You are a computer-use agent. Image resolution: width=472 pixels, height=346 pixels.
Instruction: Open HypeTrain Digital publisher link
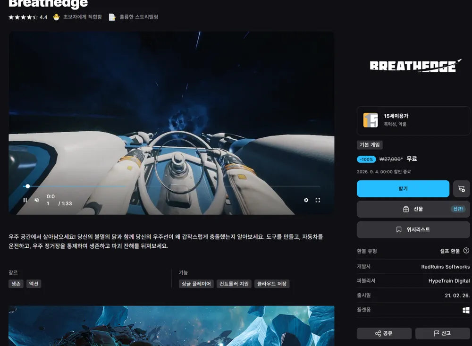click(x=449, y=281)
